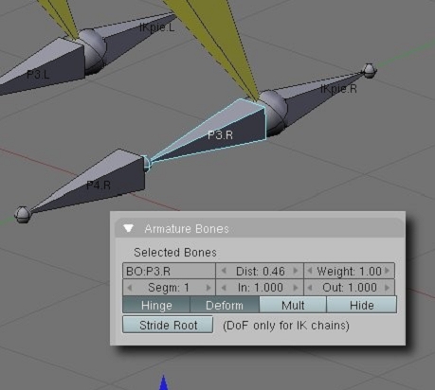435x390 pixels.
Task: Decrease the In value with left arrow
Action: (x=224, y=288)
